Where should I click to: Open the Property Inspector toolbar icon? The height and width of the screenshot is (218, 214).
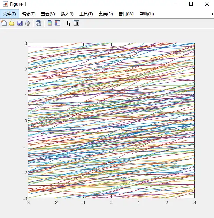(76, 23)
